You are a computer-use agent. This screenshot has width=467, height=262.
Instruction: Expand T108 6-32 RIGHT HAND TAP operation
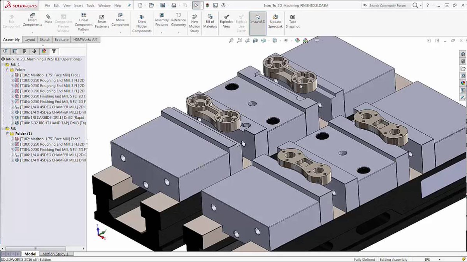click(12, 123)
